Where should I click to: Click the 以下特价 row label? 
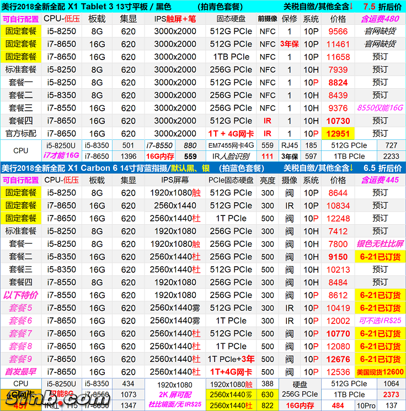point(20,295)
